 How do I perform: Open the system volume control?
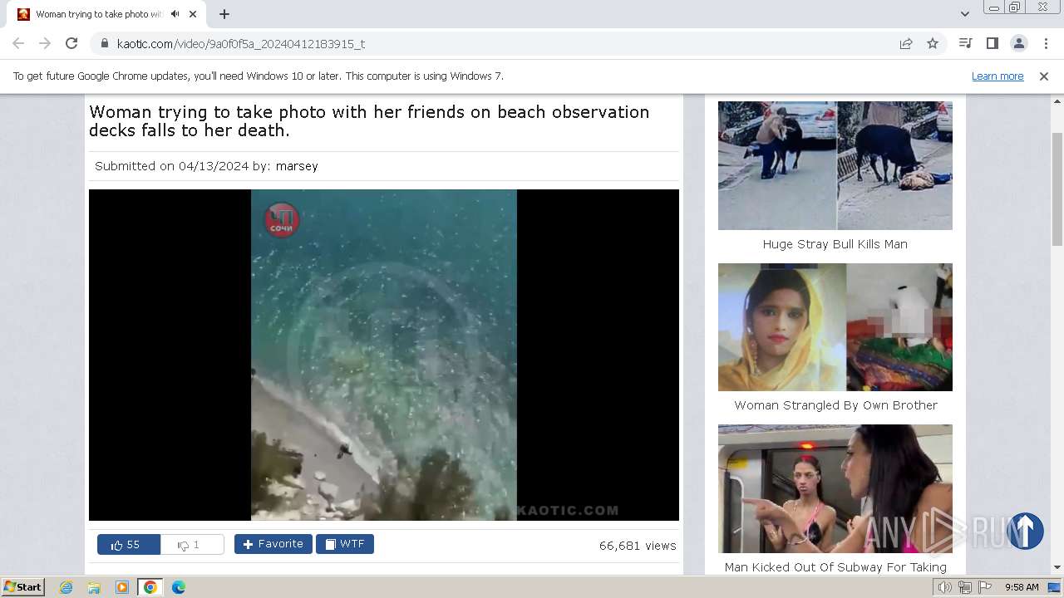[945, 587]
